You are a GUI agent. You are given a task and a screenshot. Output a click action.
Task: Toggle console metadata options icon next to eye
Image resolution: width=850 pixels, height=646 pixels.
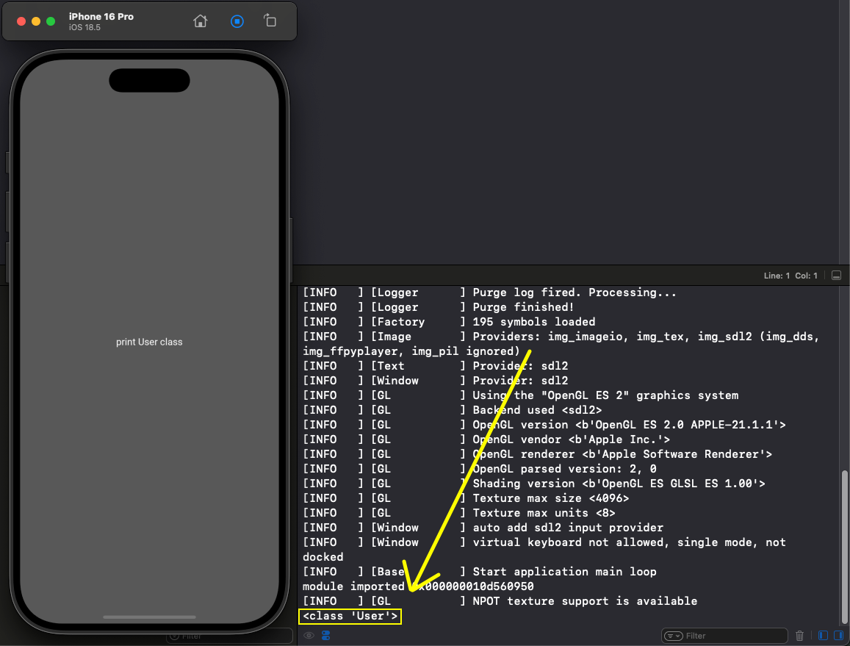(x=325, y=635)
